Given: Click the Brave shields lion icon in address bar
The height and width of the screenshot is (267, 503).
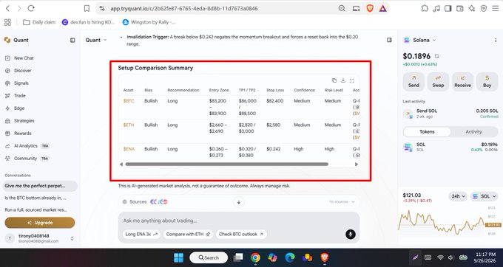Looking at the screenshot, I should 370,9.
